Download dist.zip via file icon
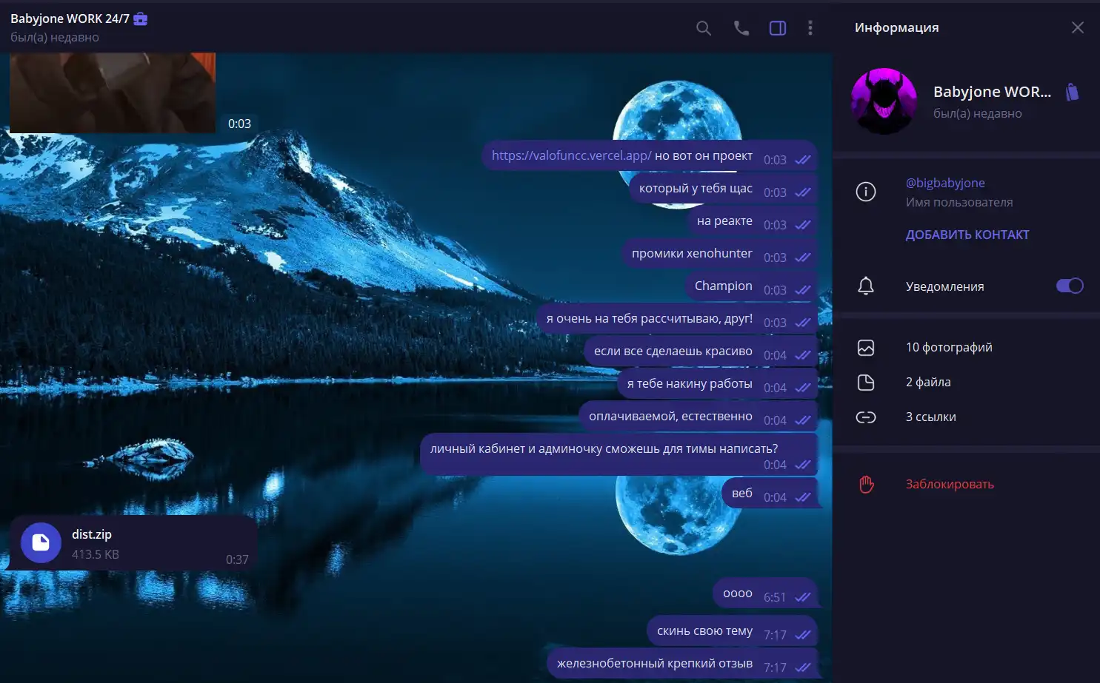Screen dimensions: 1100x683 click(x=41, y=543)
